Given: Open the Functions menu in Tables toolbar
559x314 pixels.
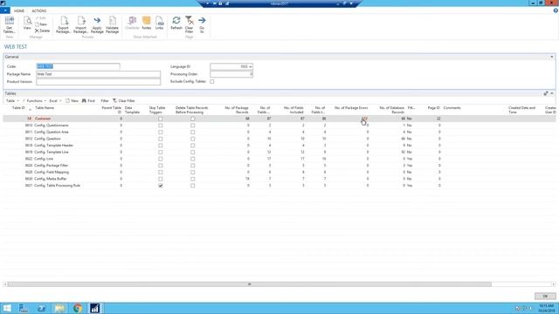Looking at the screenshot, I should (x=36, y=101).
